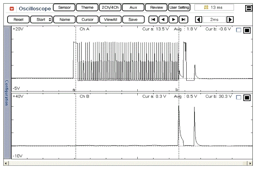Decrease the 2ms time base with left arrow

click(198, 20)
